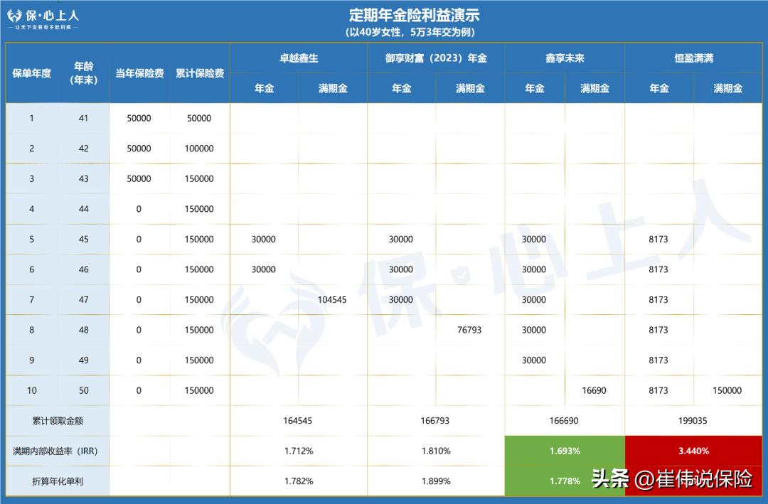Click the 年龄(年末) column header
Image resolution: width=768 pixels, height=504 pixels.
click(84, 73)
